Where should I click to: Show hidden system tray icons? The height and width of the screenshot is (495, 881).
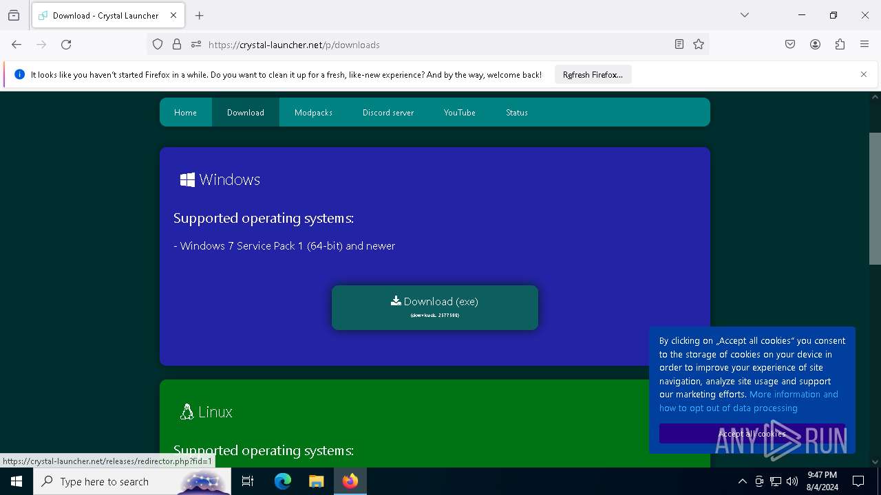pyautogui.click(x=742, y=481)
